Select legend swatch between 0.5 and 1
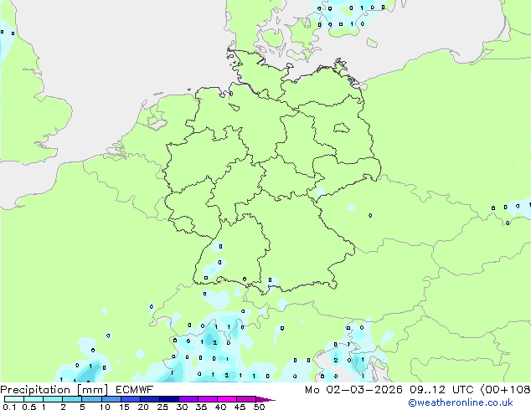 34,399
